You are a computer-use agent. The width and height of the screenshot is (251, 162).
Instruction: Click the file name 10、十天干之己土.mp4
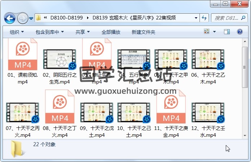pyautogui.click(x=134, y=132)
